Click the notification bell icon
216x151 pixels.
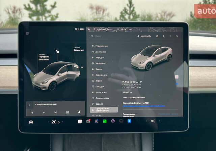[x=164, y=36]
